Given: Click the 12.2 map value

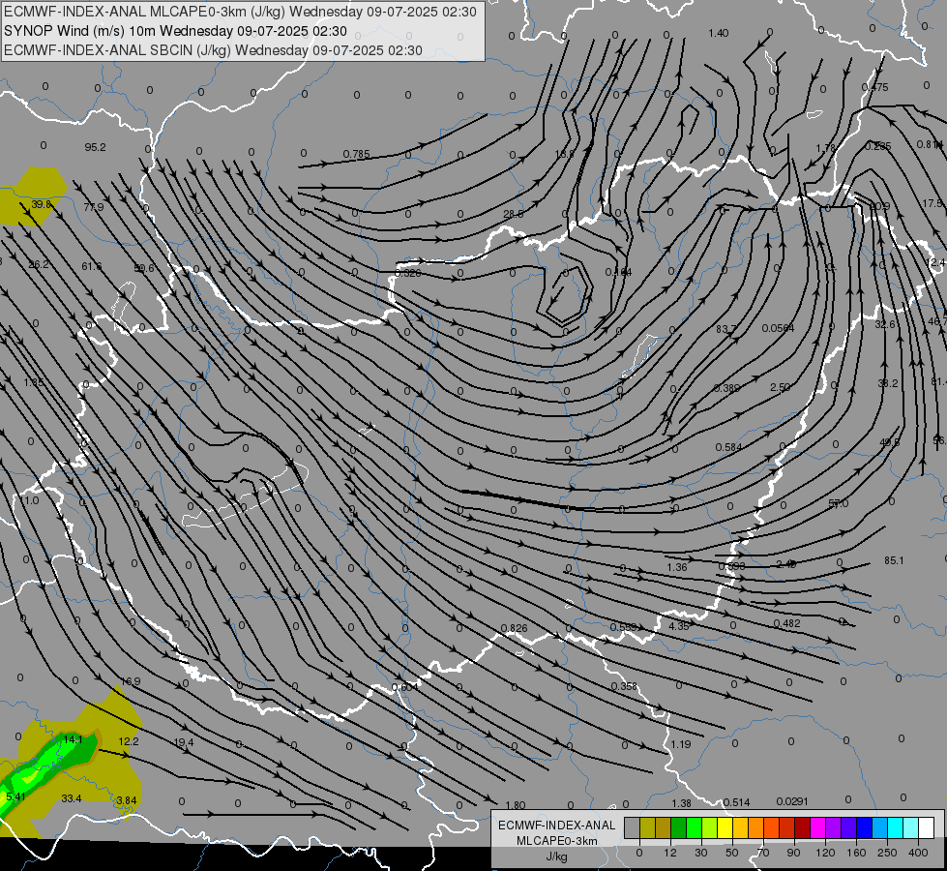Looking at the screenshot, I should (x=129, y=741).
